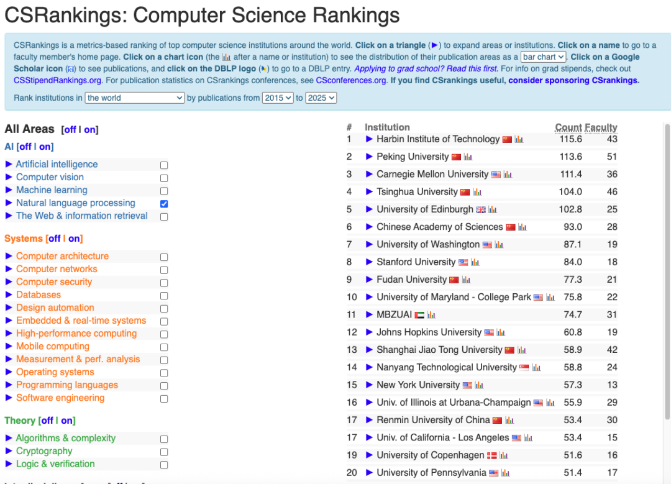Click chart icon for University of Copenhagen
The width and height of the screenshot is (671, 484).
(x=503, y=455)
